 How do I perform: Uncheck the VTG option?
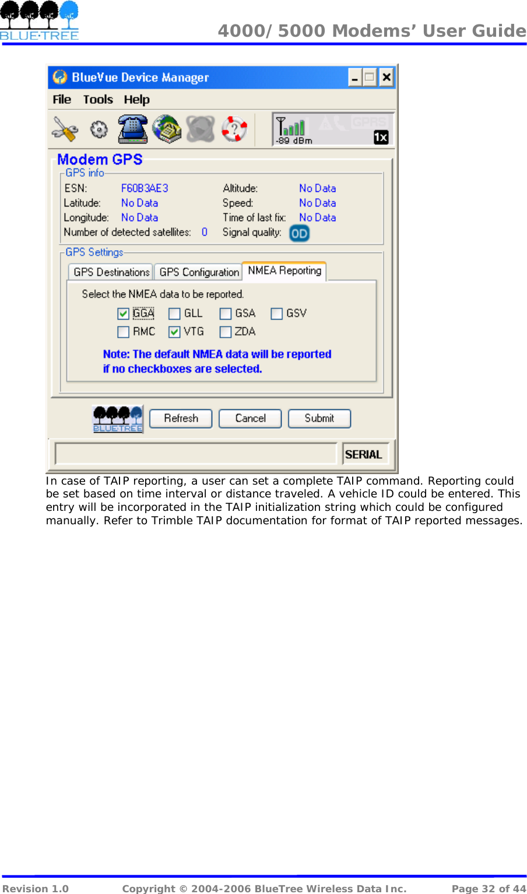[174, 332]
